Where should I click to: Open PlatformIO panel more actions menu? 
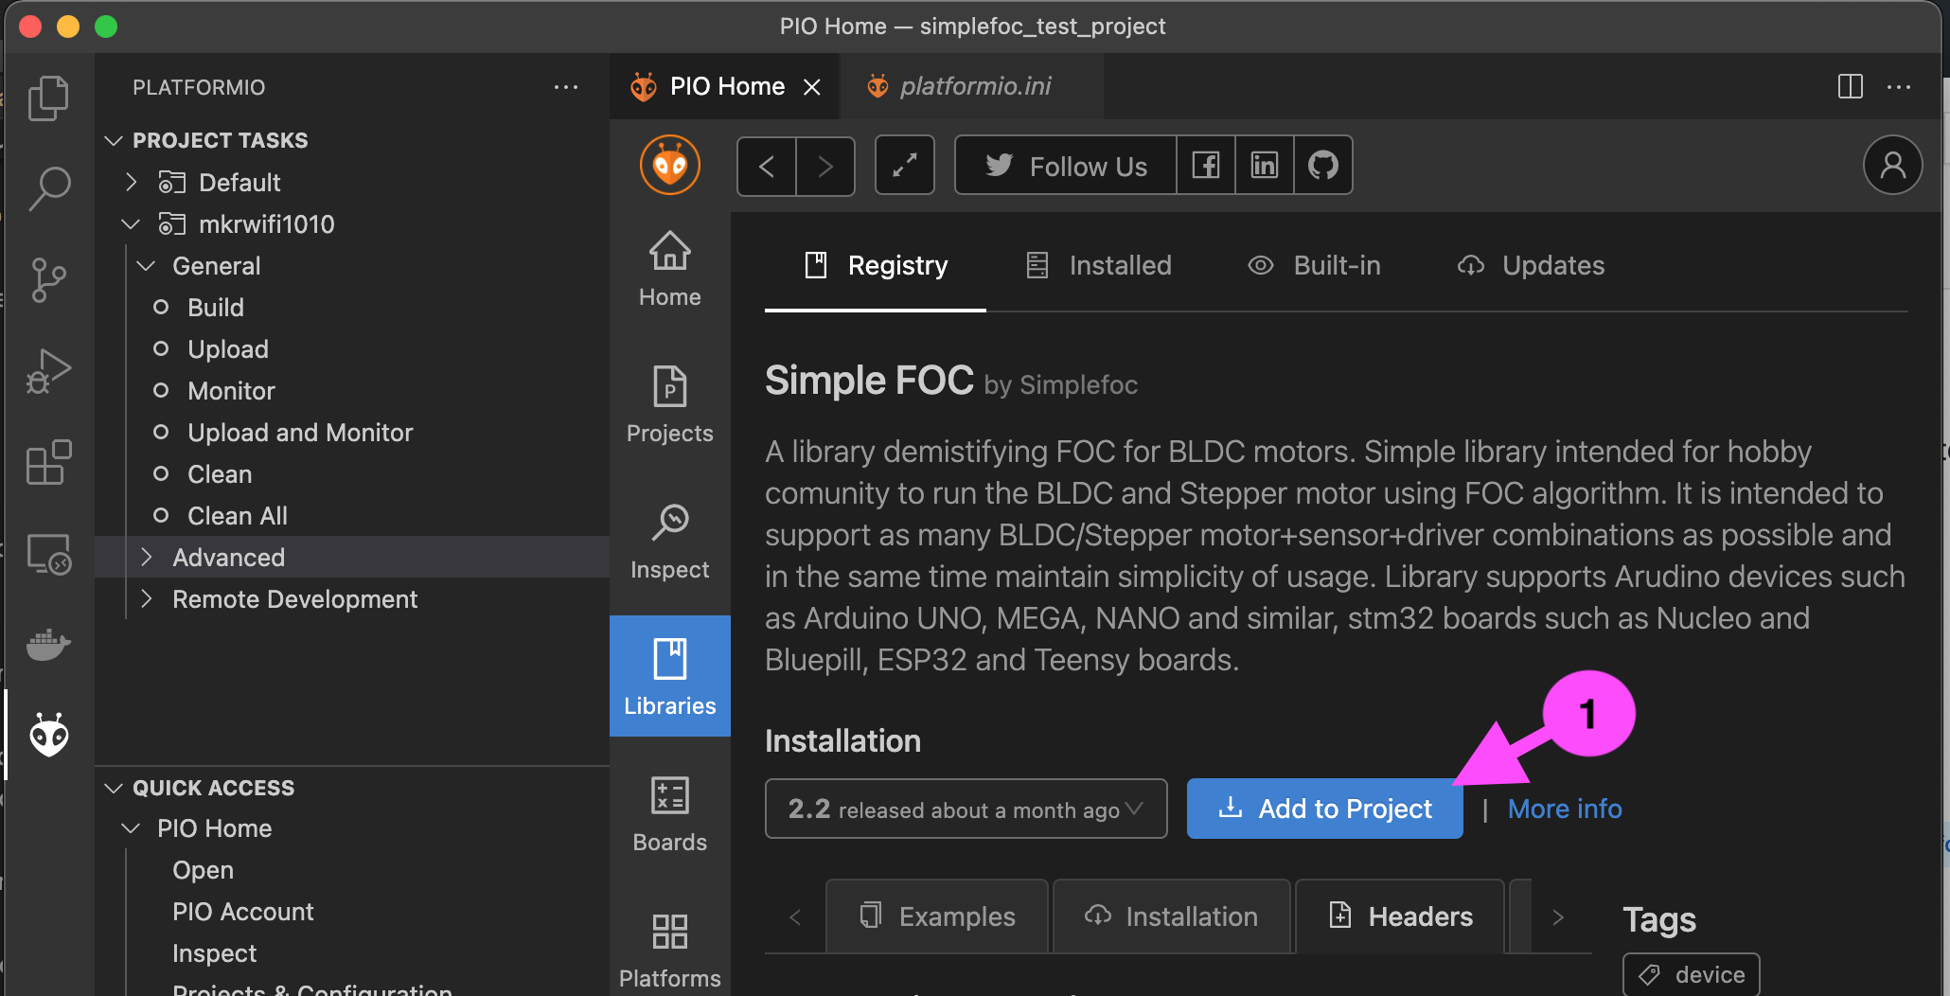tap(566, 87)
